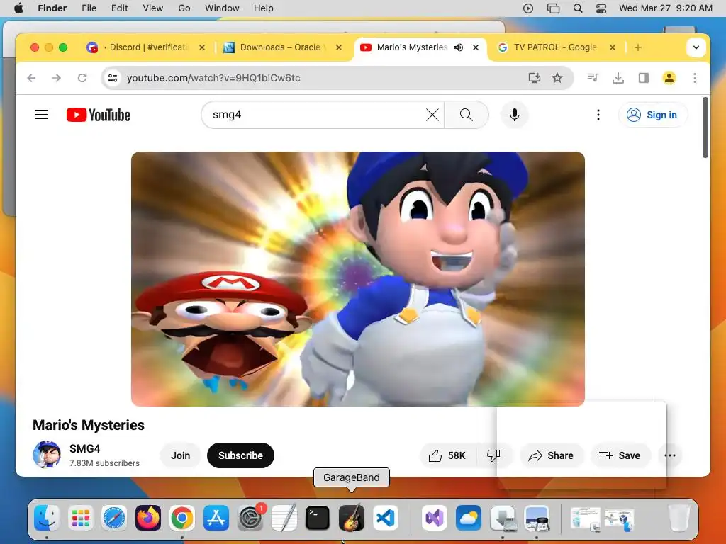Open Firefox from the Dock
The width and height of the screenshot is (726, 544).
coord(148,518)
